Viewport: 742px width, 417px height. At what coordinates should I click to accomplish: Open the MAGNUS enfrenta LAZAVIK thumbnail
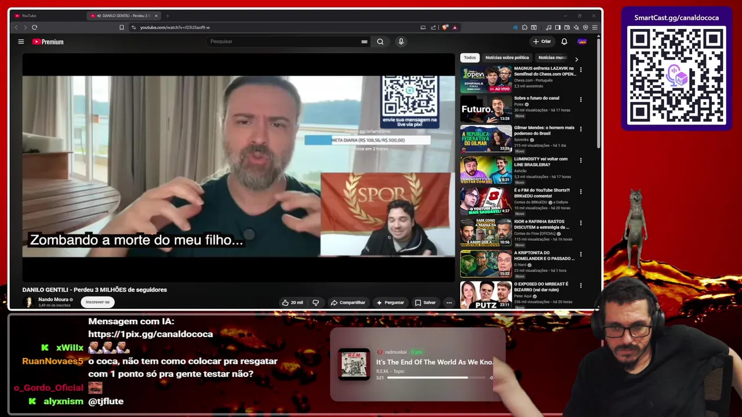(486, 79)
